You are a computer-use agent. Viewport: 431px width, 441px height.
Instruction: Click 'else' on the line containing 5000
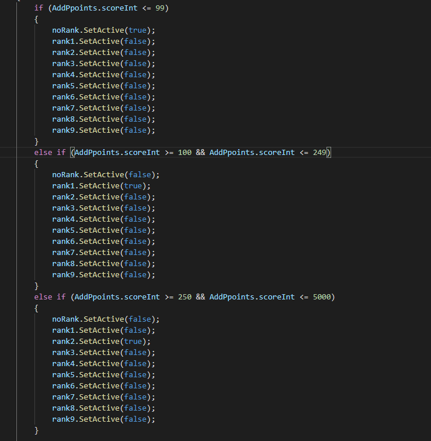click(x=43, y=297)
